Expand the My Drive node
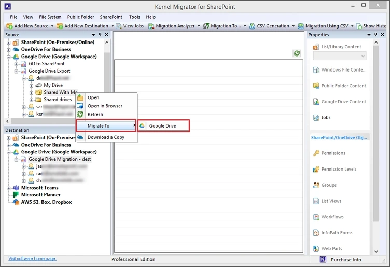 click(x=31, y=86)
